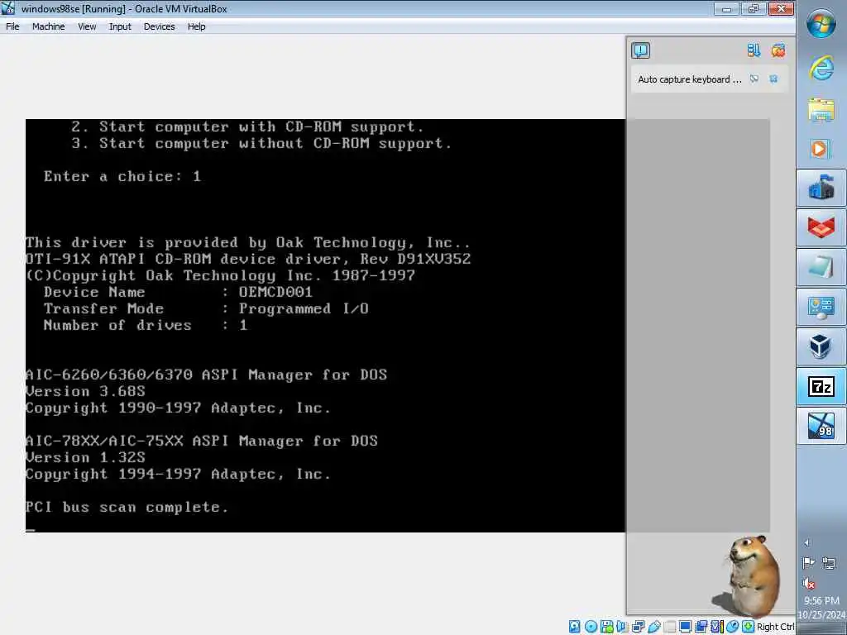This screenshot has width=847, height=635.
Task: Click the USB devices status icon
Action: [654, 627]
